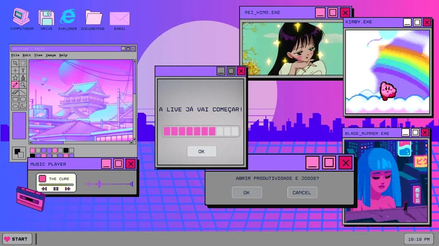Viewport: 439px width, 246px height.
Task: Click the KIRBY.EXE title text
Action: (359, 22)
